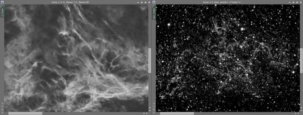Maximize the star_mask image window
This screenshot has width=303, height=115.
tap(297, 2)
